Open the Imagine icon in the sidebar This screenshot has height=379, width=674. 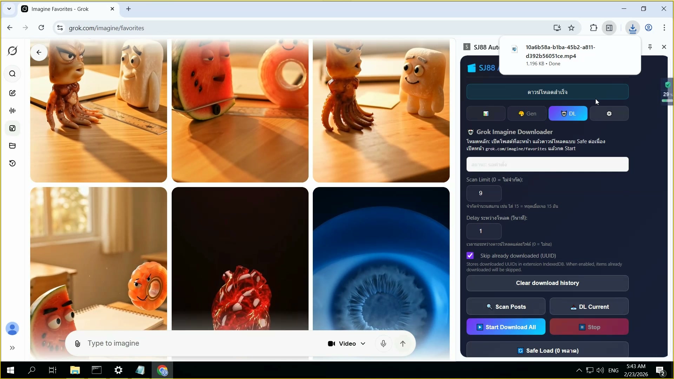coord(12,128)
